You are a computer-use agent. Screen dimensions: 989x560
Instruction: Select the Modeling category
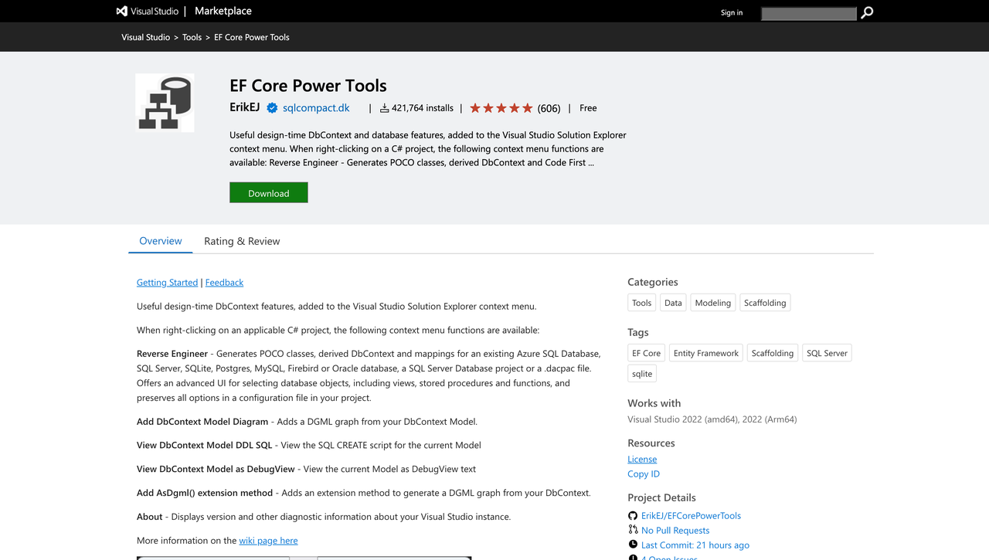[712, 303]
